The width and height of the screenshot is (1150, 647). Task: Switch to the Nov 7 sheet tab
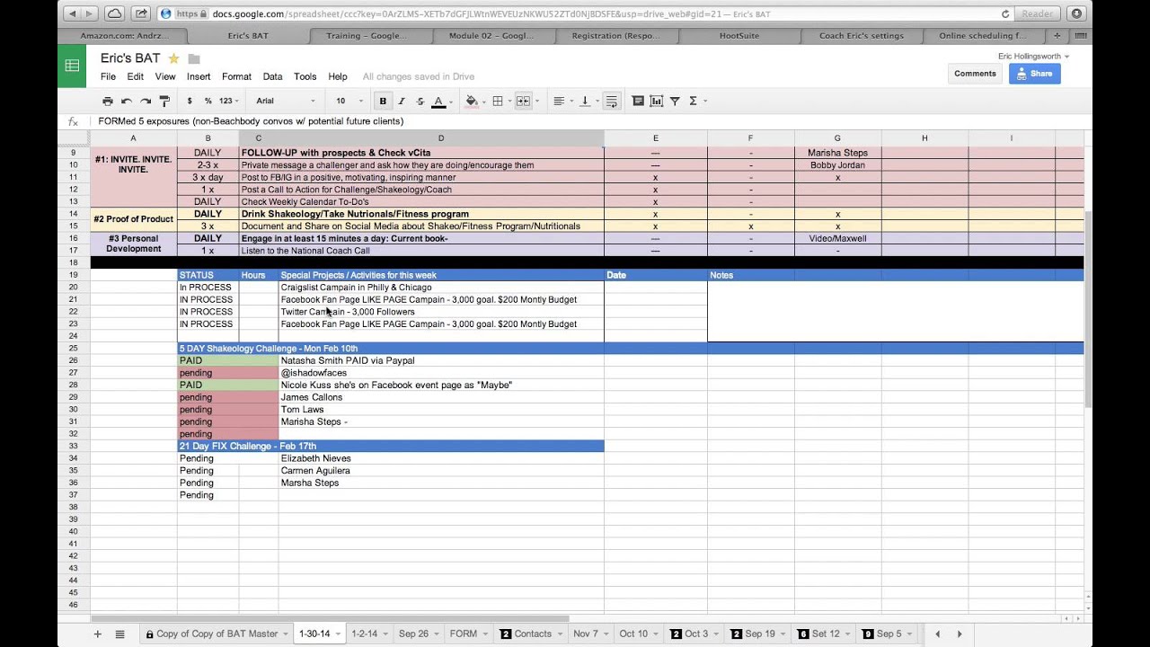[585, 634]
